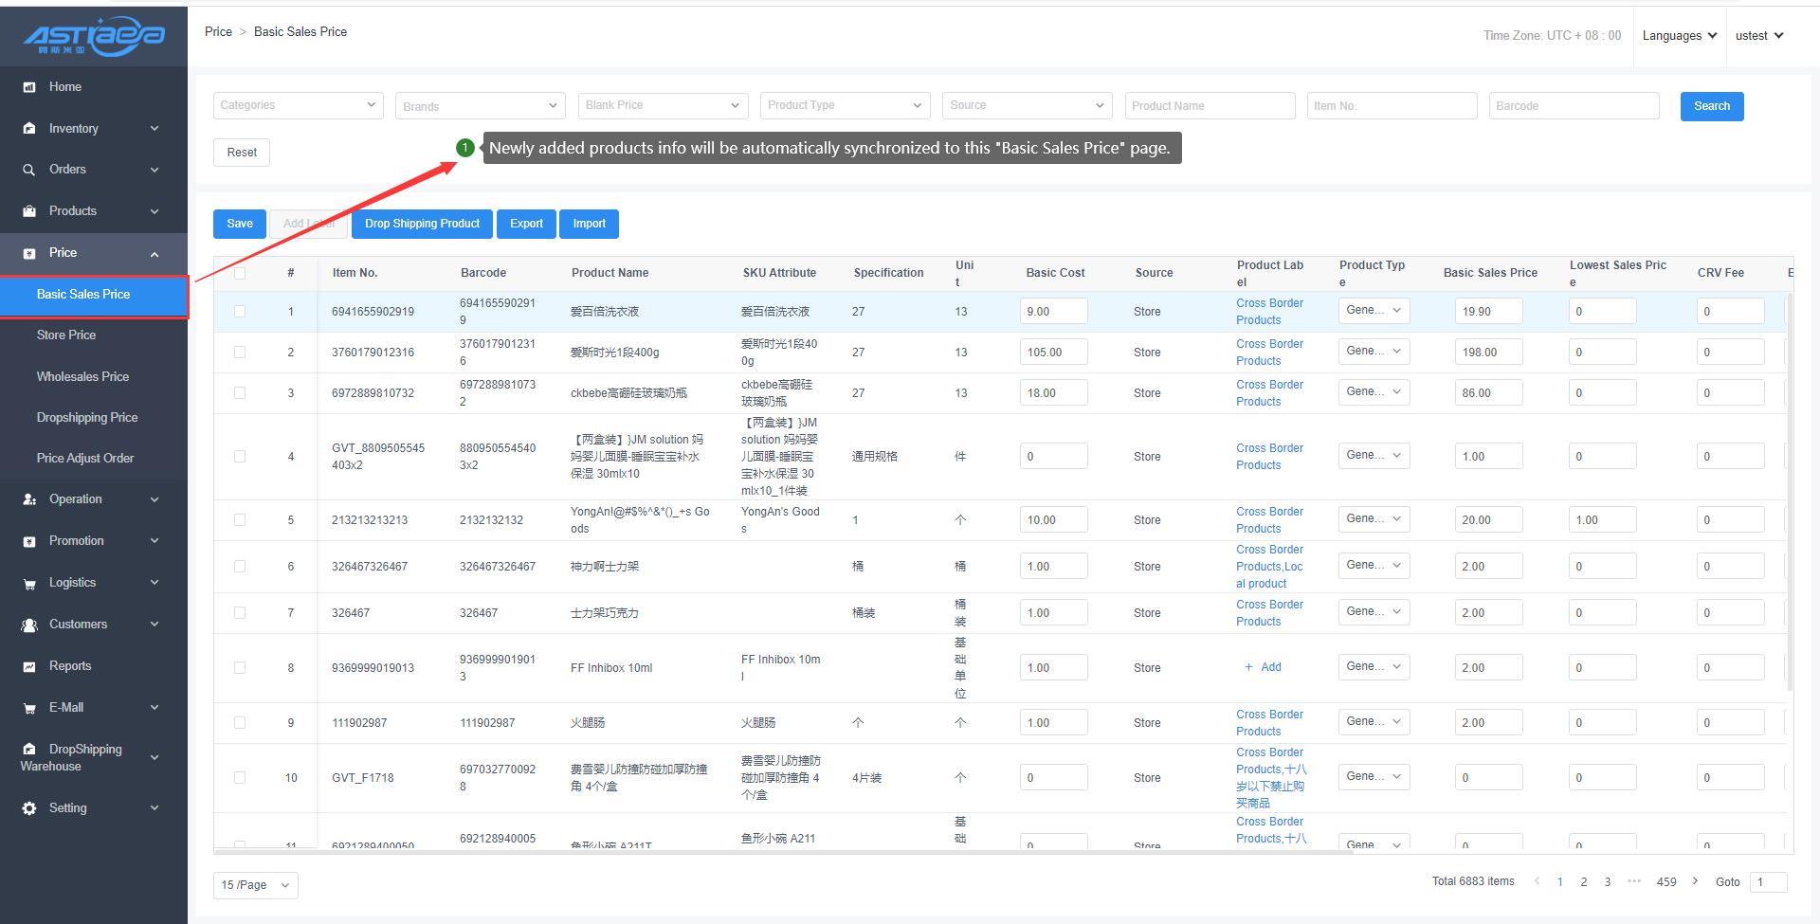This screenshot has width=1820, height=924.
Task: Tick the checkbox for row 1
Action: pos(240,312)
